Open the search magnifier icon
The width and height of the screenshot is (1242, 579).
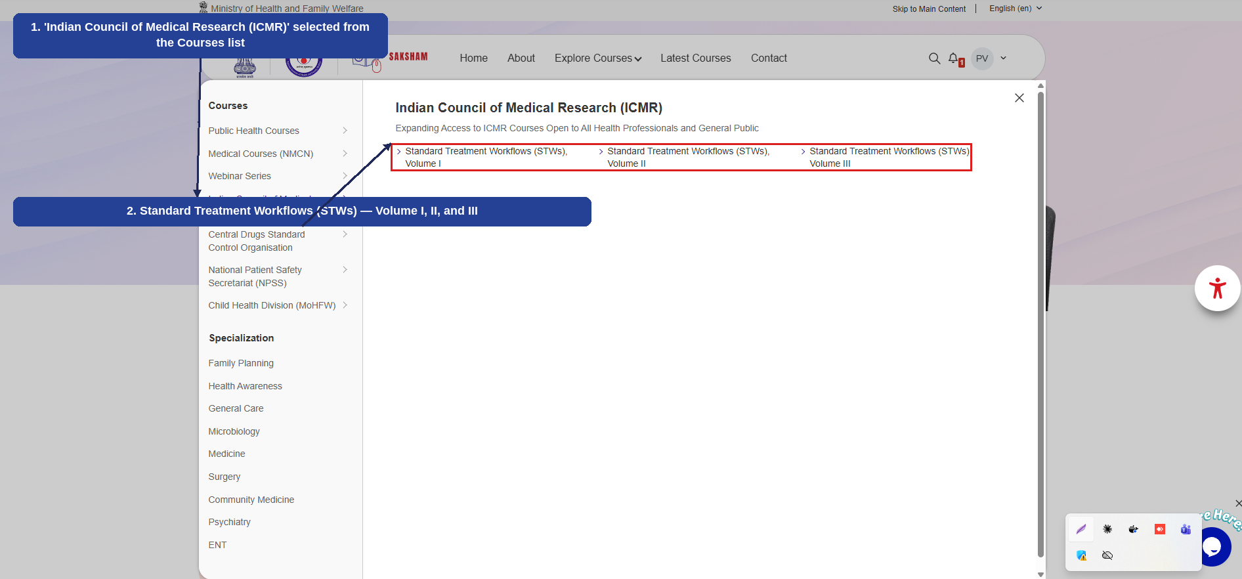click(x=934, y=58)
